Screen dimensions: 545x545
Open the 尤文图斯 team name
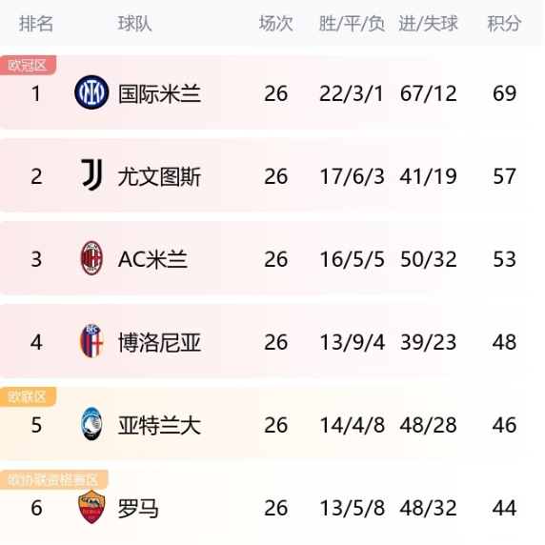(159, 176)
